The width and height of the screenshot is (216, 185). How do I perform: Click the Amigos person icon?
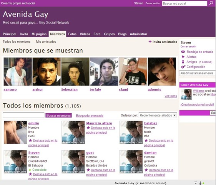click(183, 62)
